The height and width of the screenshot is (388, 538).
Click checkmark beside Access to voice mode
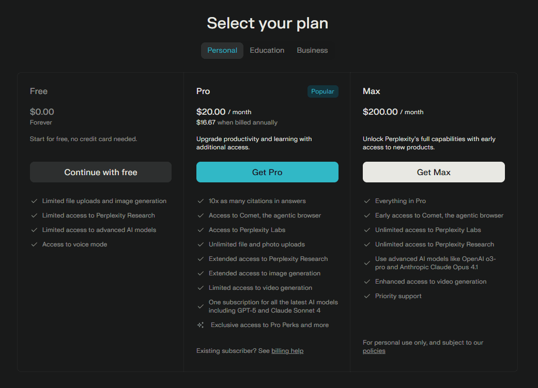(34, 244)
